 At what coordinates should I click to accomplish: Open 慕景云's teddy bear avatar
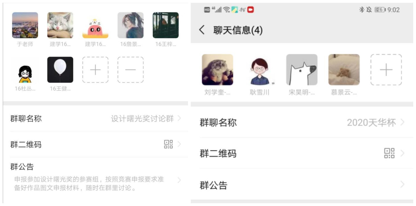[x=344, y=70]
